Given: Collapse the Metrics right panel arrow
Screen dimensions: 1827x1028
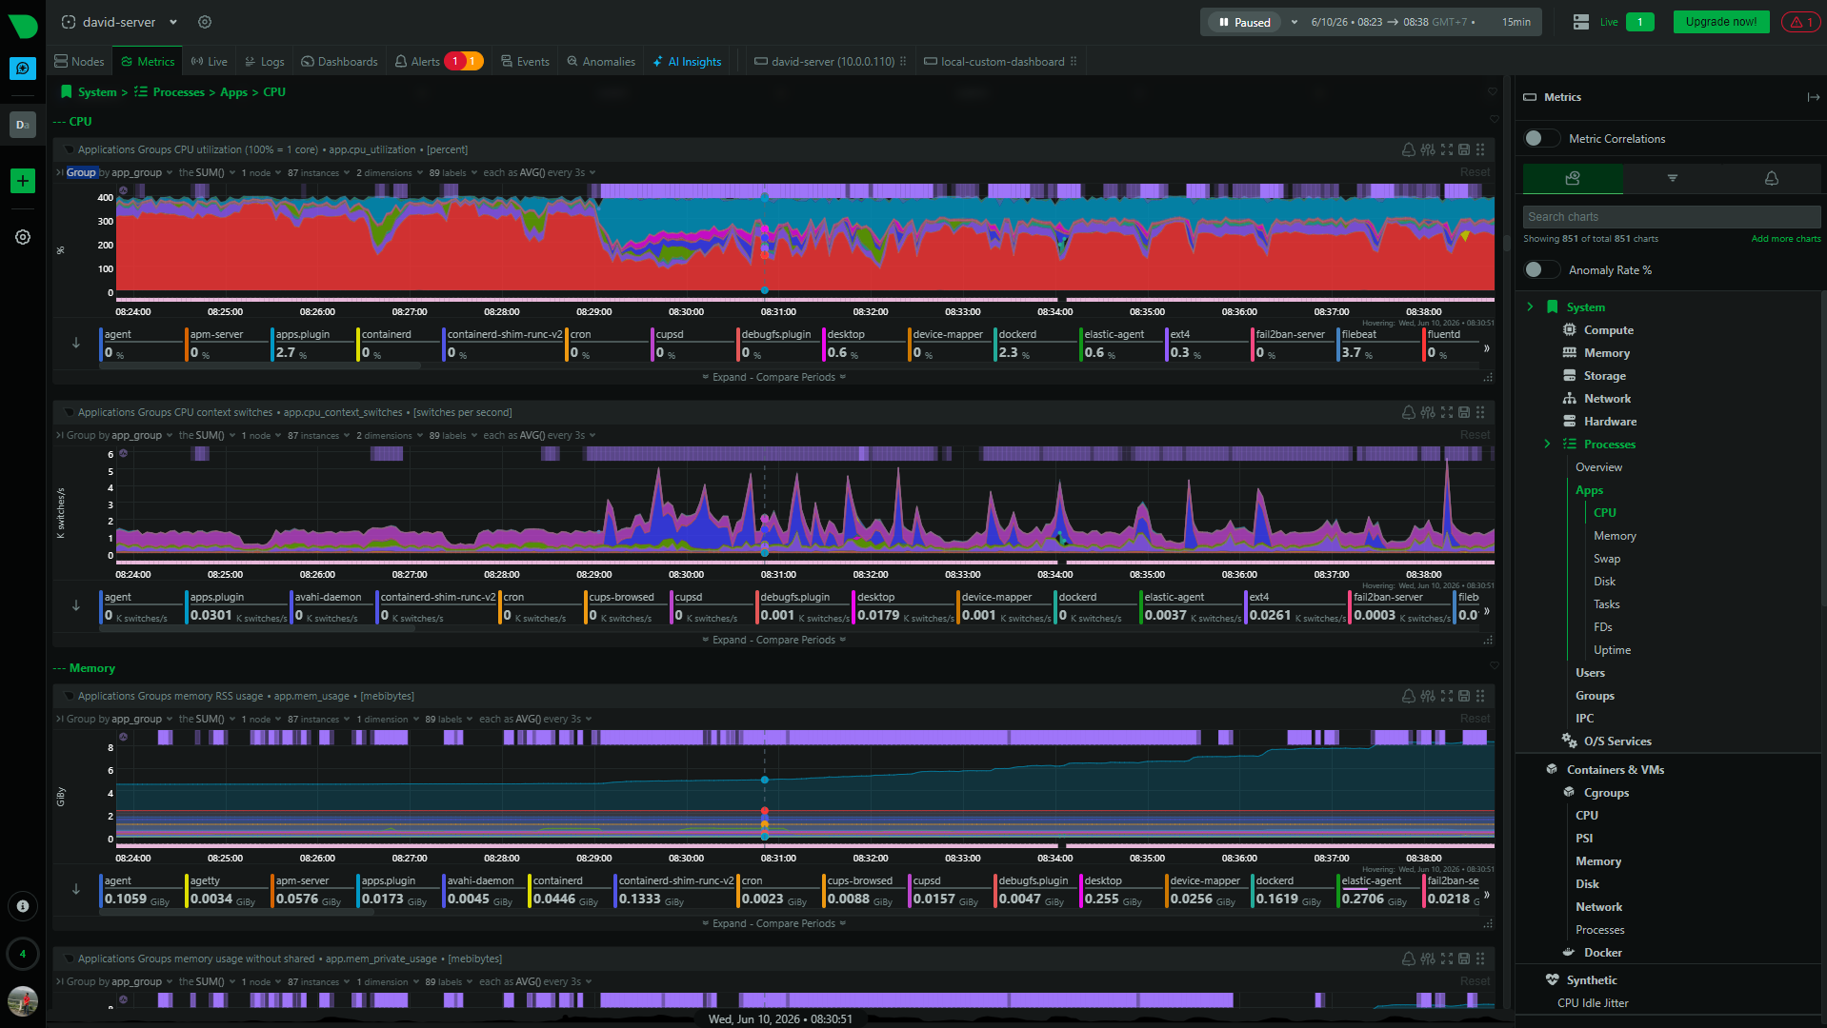Looking at the screenshot, I should 1813,97.
